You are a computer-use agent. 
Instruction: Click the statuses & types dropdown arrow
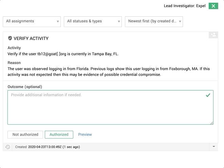coord(119,22)
